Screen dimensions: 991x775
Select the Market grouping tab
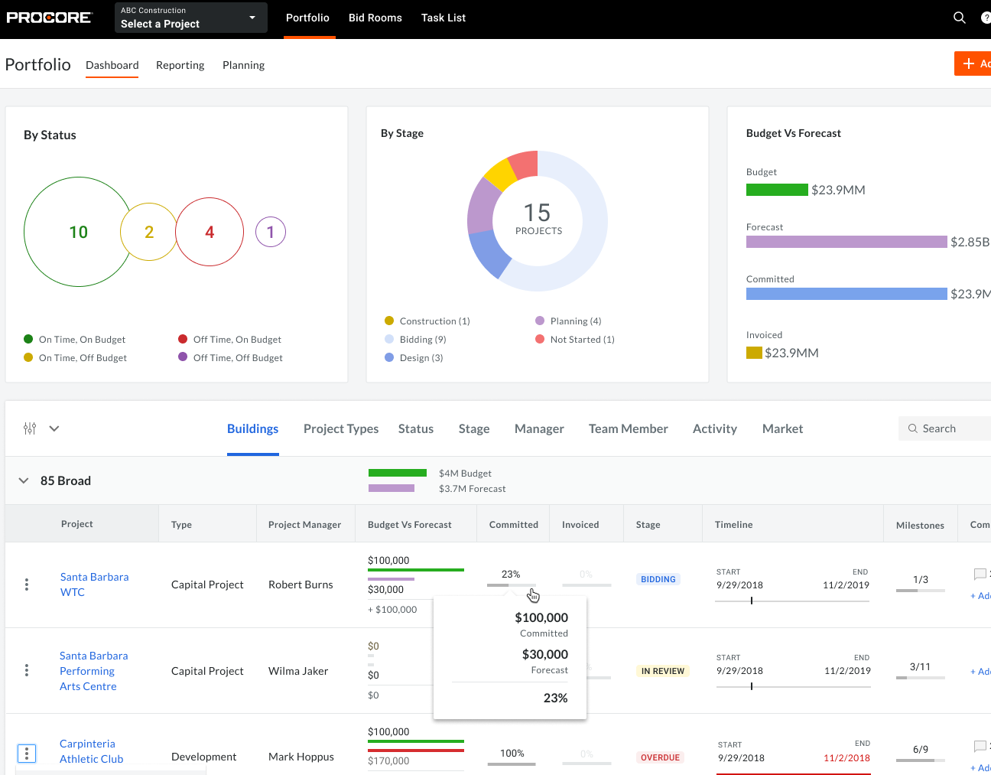(783, 428)
